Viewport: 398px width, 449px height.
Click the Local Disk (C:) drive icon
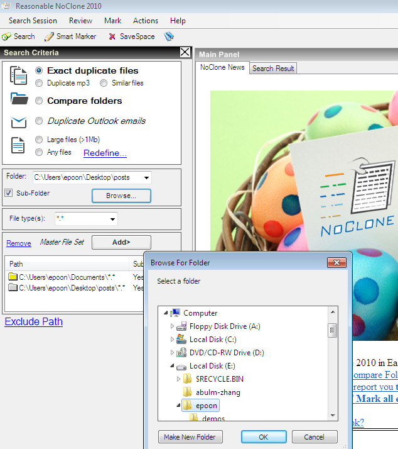[x=181, y=340]
